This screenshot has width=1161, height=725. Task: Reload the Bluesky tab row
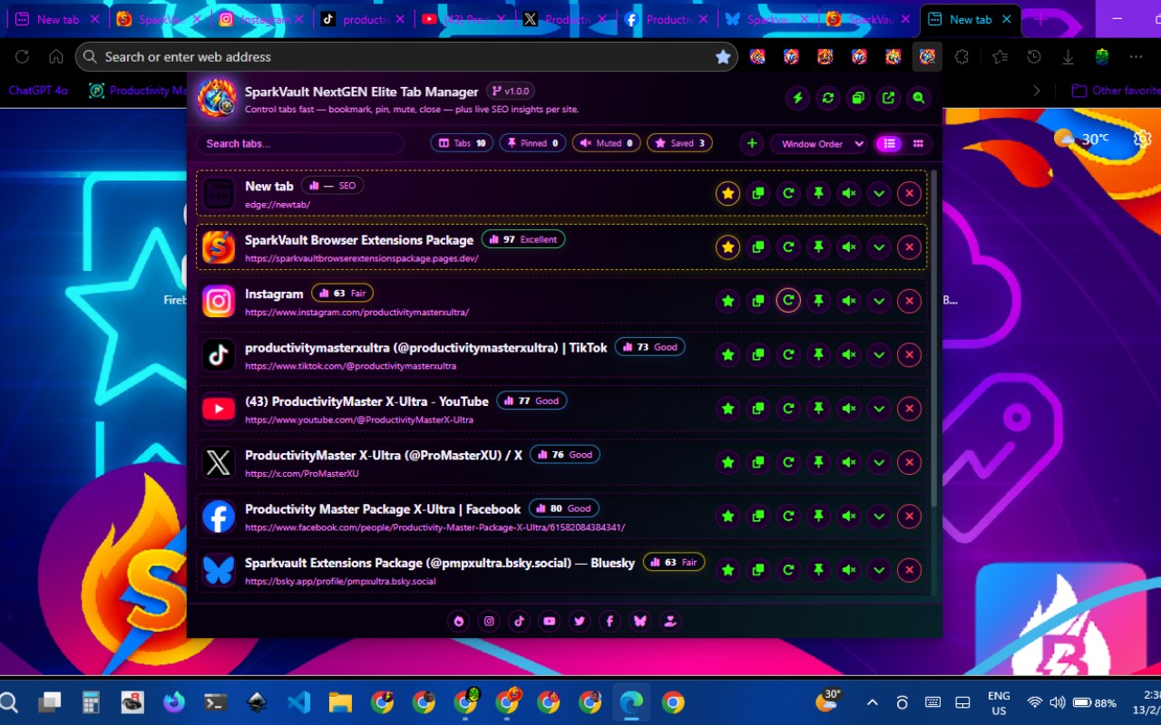(x=788, y=570)
